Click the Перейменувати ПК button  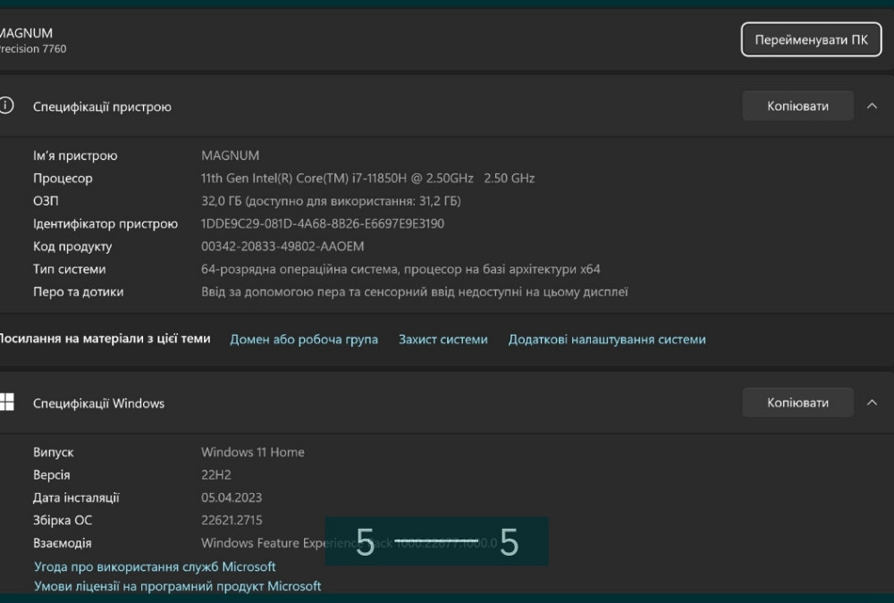pos(811,40)
